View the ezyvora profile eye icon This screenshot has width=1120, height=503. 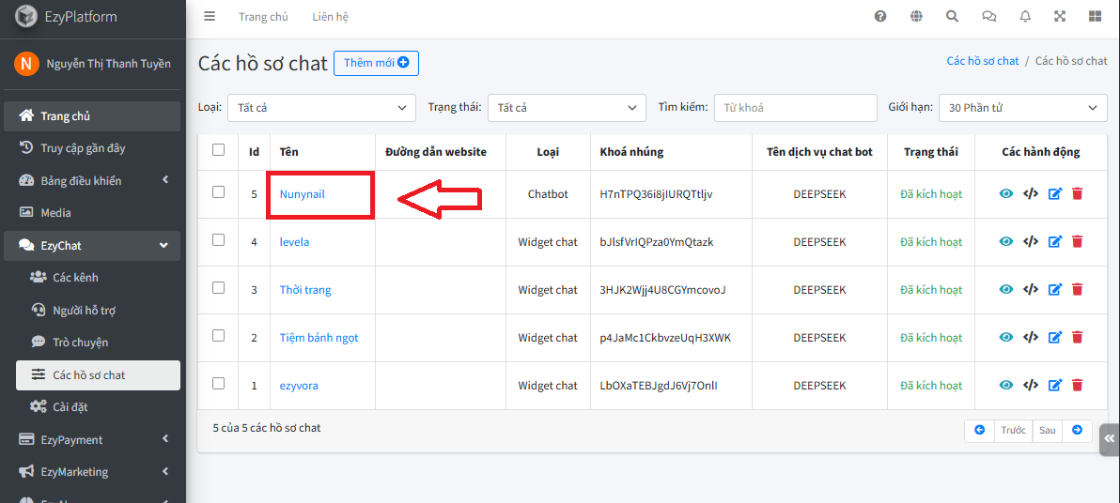1006,386
